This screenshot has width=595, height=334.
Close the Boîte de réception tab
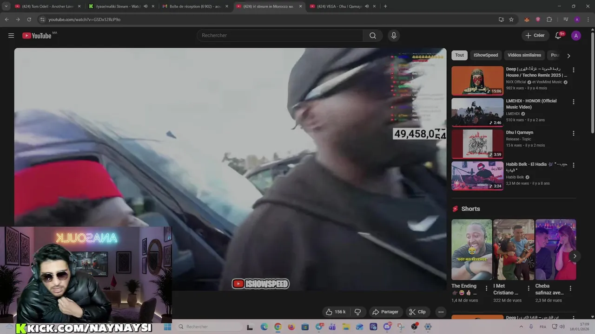pyautogui.click(x=227, y=6)
